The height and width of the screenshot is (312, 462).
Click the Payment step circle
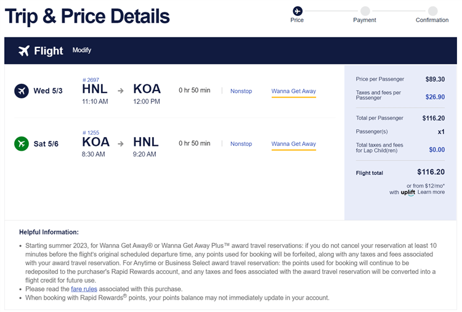coord(365,10)
